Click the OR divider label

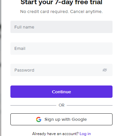[61, 105]
